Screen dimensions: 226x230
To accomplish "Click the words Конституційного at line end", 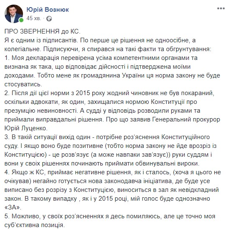I will (185, 137).
